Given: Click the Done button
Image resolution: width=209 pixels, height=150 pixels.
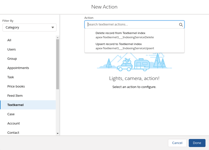Looking at the screenshot, I should click(x=197, y=143).
